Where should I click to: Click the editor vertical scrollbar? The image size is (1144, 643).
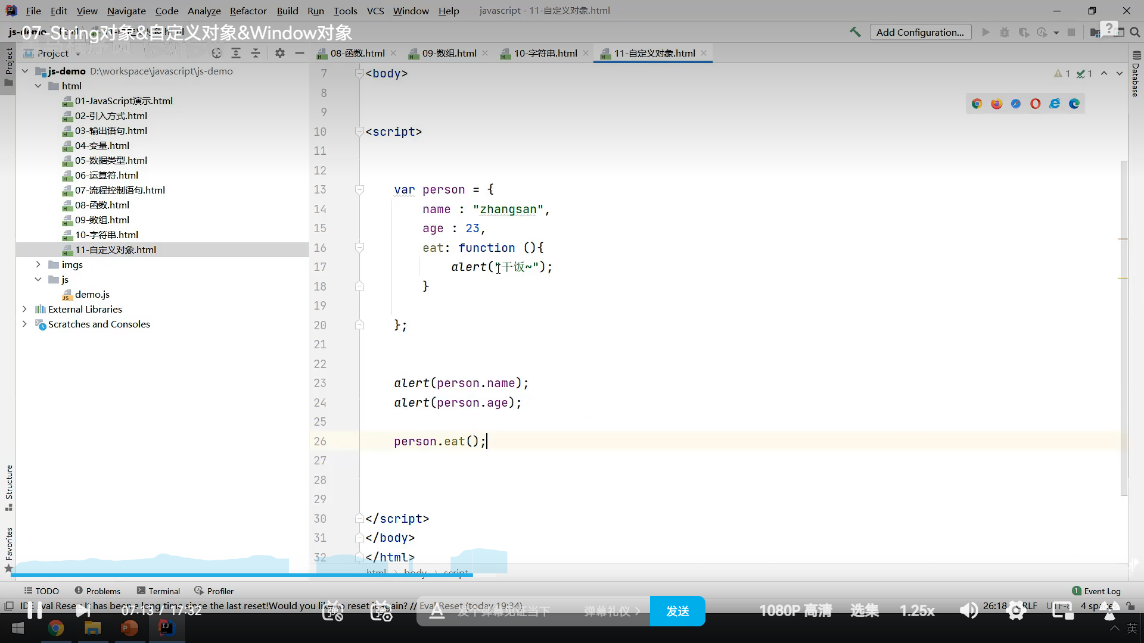(1124, 327)
